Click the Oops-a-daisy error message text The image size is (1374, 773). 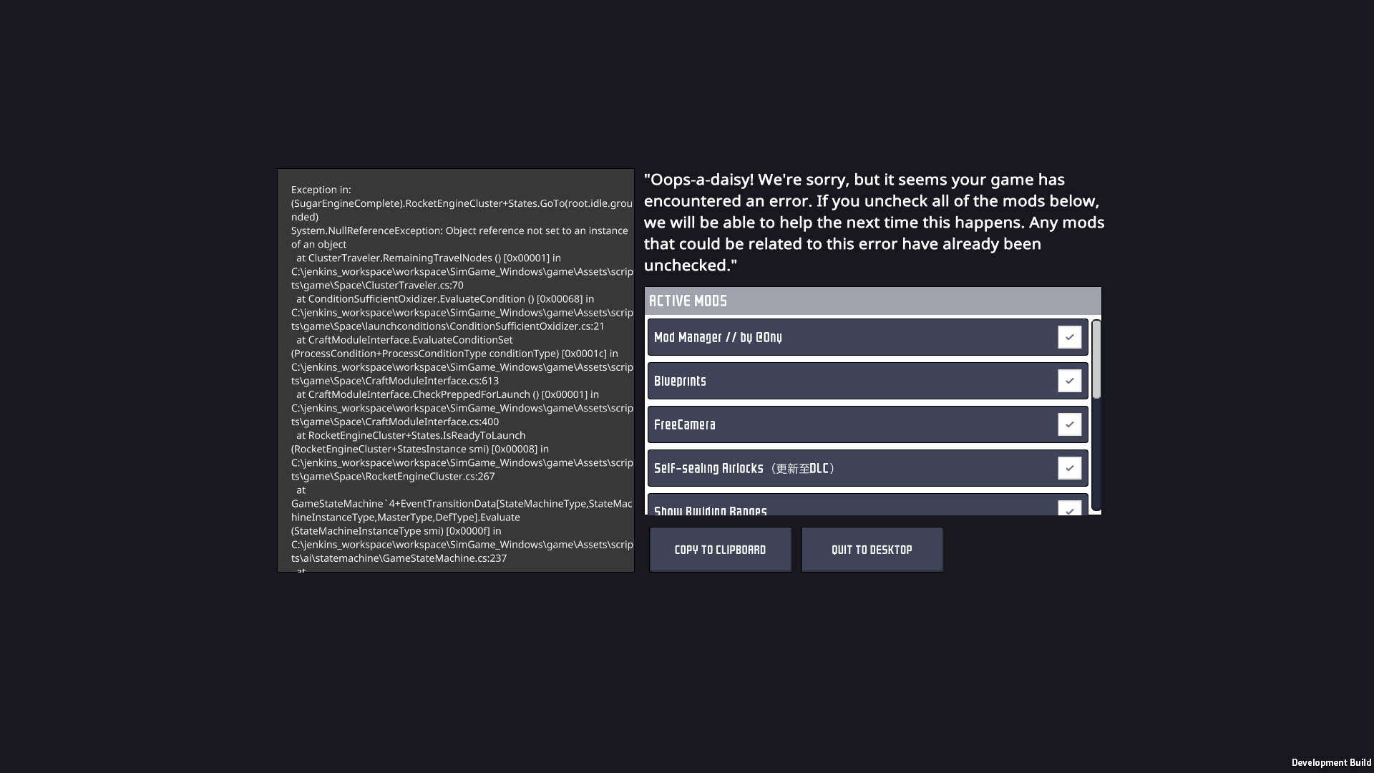click(873, 223)
